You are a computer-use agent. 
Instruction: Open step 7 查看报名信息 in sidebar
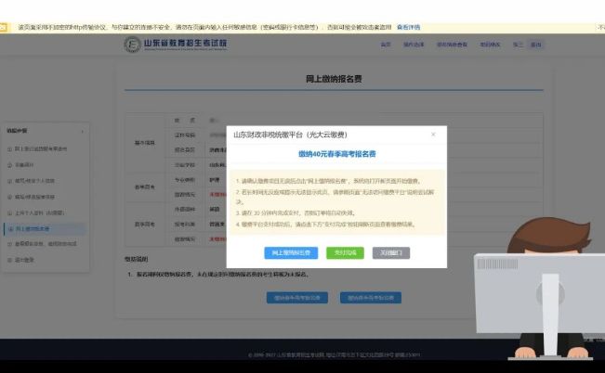pyautogui.click(x=42, y=243)
